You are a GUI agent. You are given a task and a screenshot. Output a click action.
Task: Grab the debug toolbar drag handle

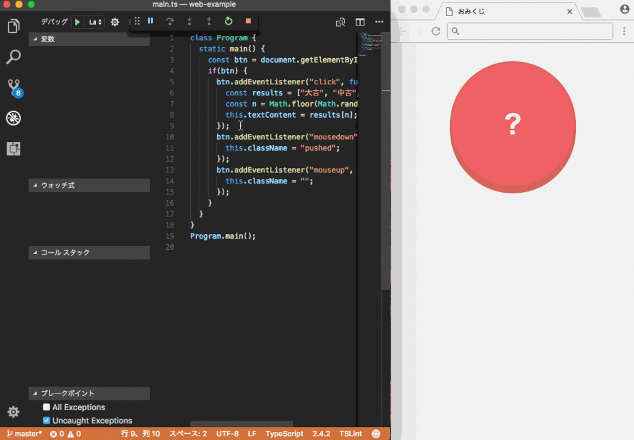click(137, 20)
